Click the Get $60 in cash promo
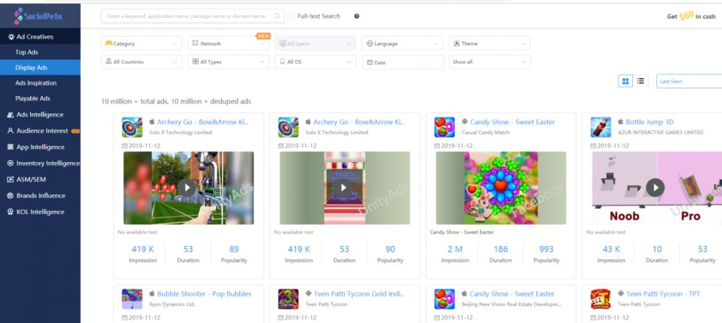Viewport: 722px width, 323px height. 691,16
